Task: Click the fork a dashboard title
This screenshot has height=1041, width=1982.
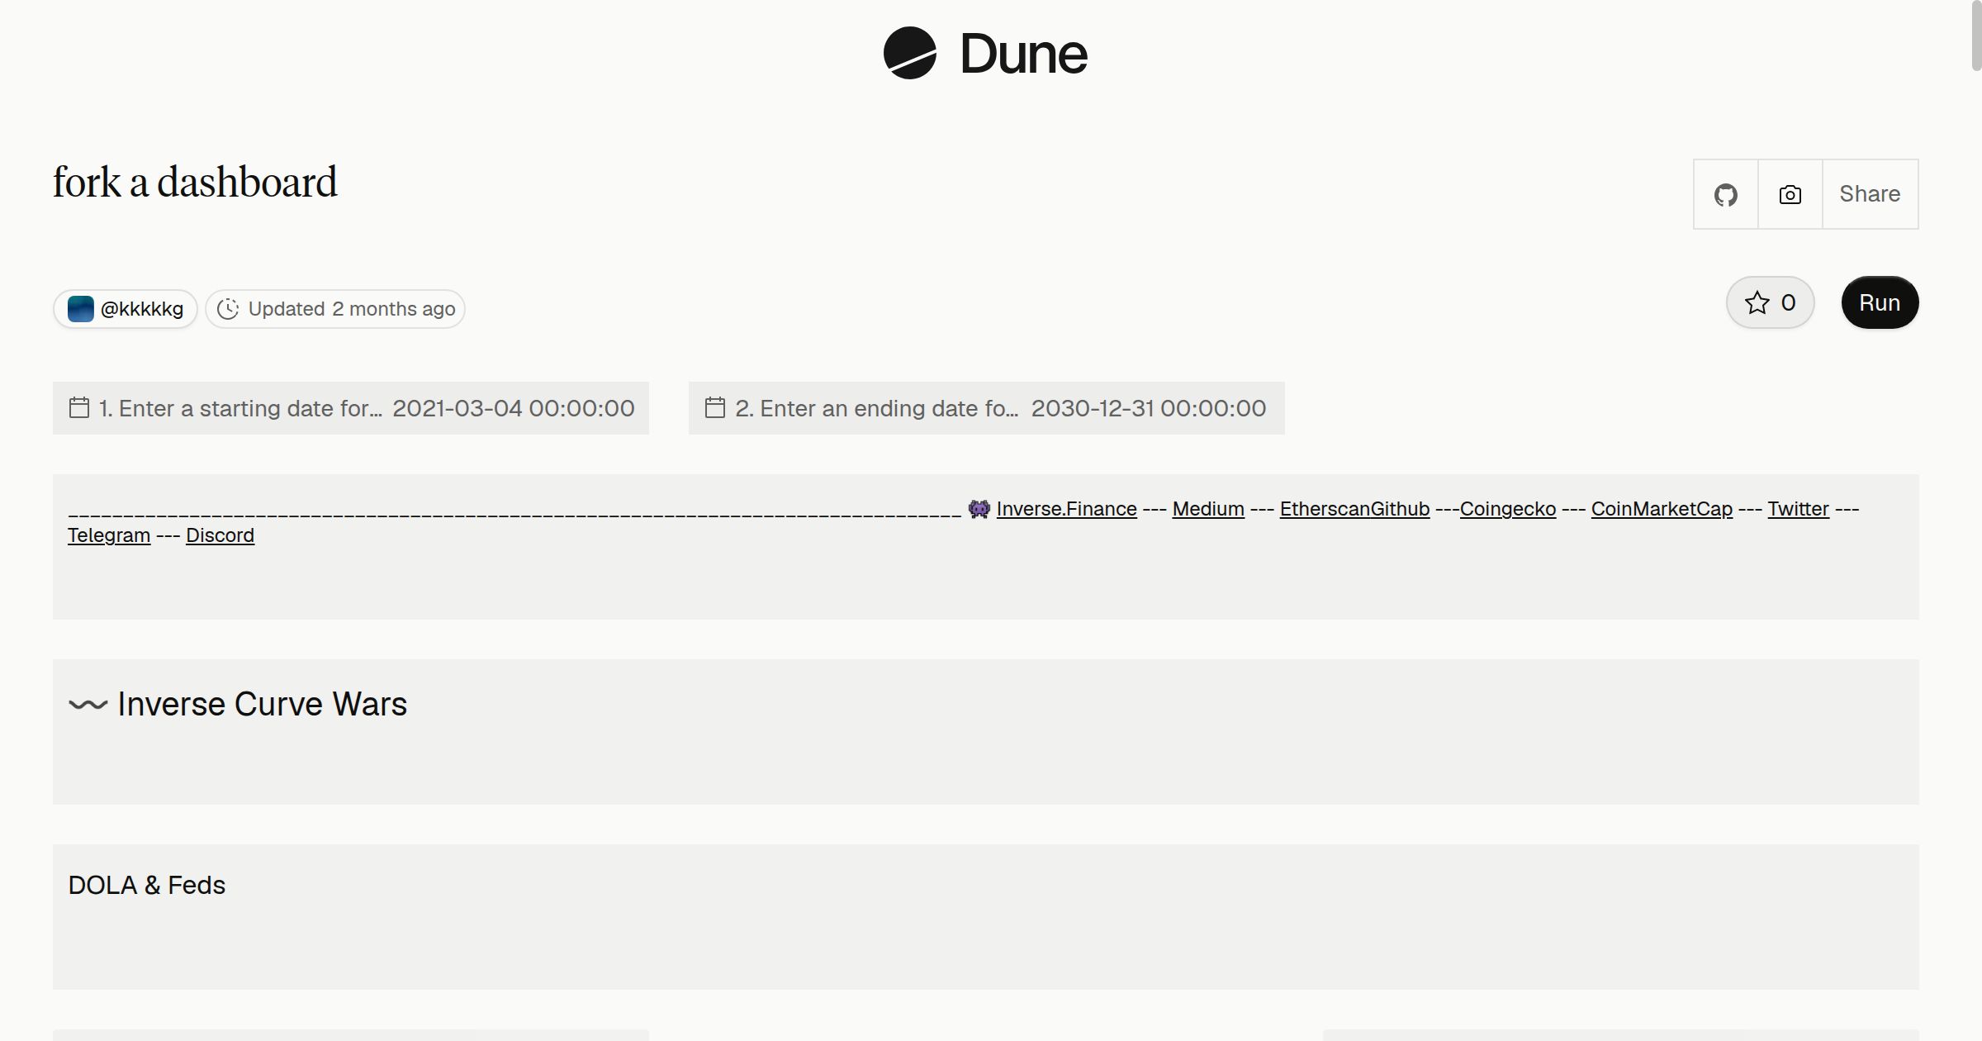Action: pyautogui.click(x=195, y=182)
